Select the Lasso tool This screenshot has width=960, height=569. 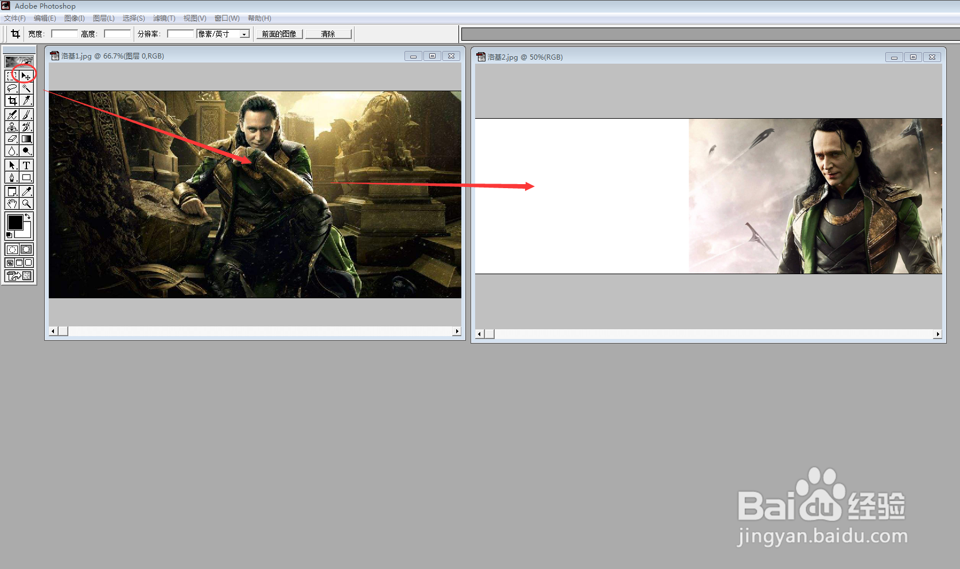(x=12, y=88)
